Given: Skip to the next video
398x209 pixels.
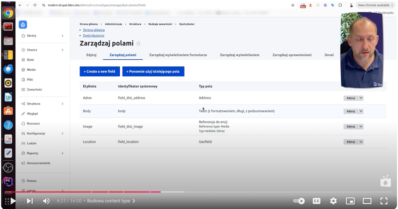Looking at the screenshot, I should 30,201.
